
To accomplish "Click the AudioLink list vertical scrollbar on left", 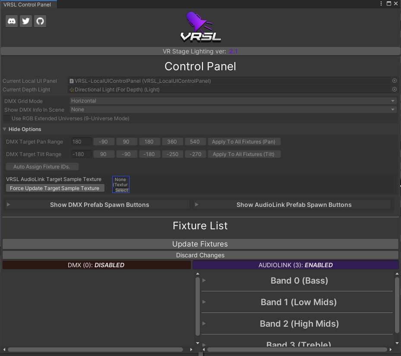I will (x=197, y=306).
